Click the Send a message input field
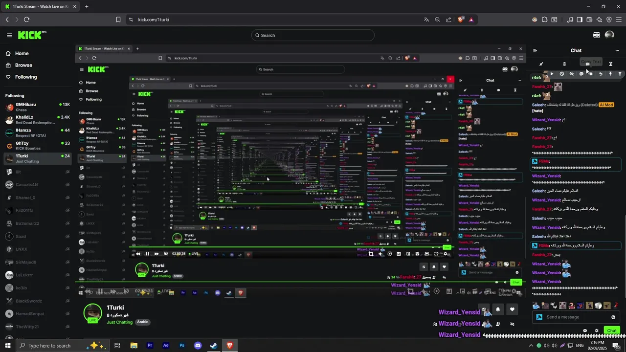The height and width of the screenshot is (352, 626). pos(576,317)
